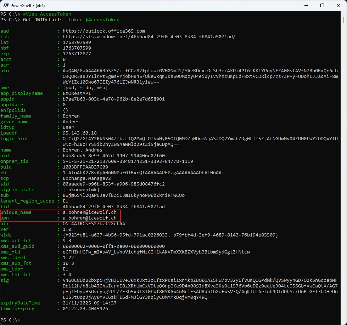Viewport: 347px width, 325px height.
Task: Click the scrollbar up arrow
Action: click(343, 14)
